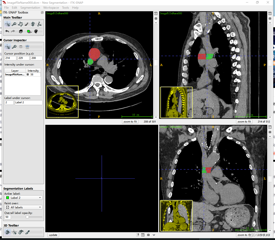Open the File menu

tap(6, 8)
